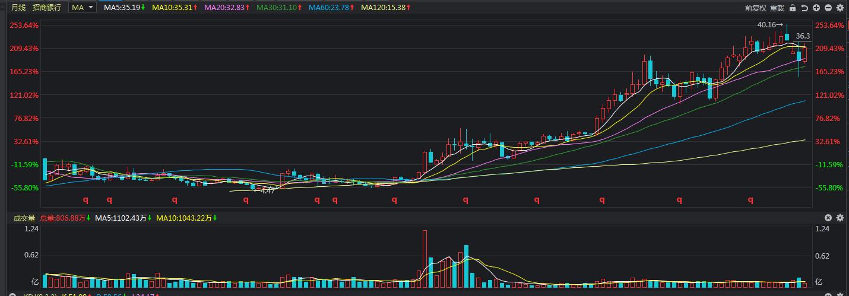Zoom in with the plus icon
This screenshot has height=296, width=849.
pyautogui.click(x=816, y=8)
